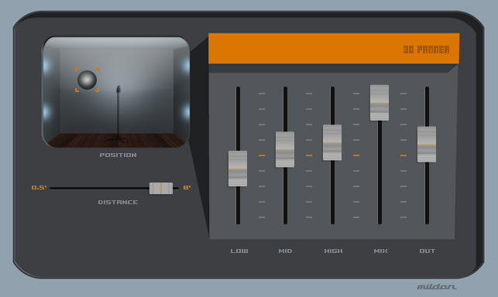Viewport: 498px width, 297px height.
Task: Click the MIX fader handle
Action: 380,103
